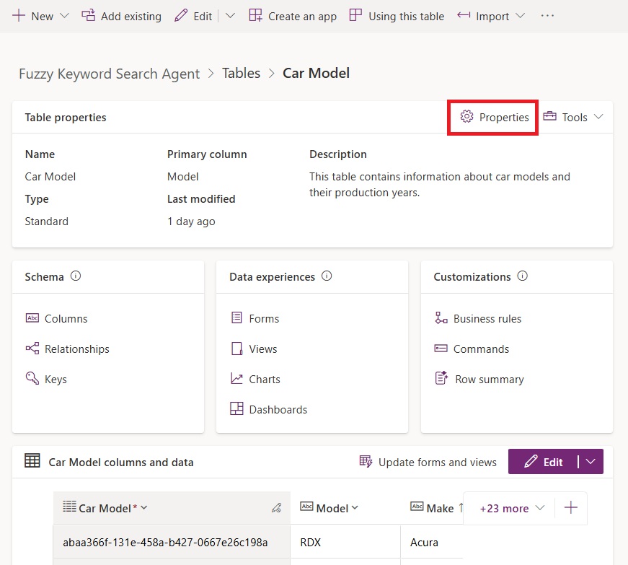This screenshot has width=628, height=565.
Task: Click the Views icon
Action: (x=236, y=349)
